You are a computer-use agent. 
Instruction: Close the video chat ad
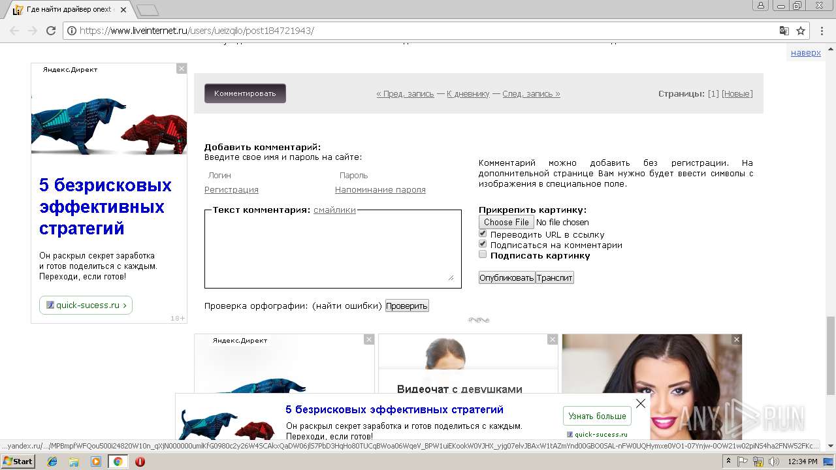553,339
